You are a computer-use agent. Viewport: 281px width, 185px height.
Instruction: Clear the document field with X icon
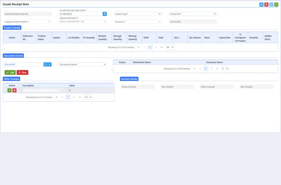(50, 64)
